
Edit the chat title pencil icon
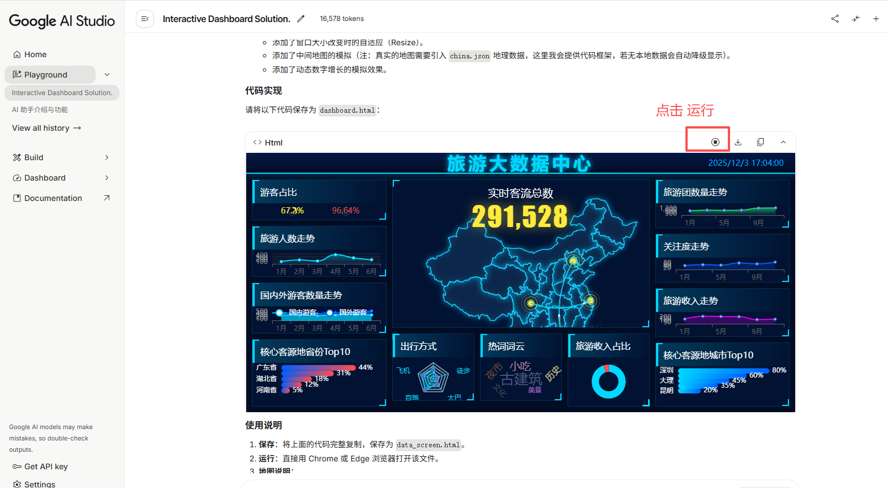[x=301, y=19]
